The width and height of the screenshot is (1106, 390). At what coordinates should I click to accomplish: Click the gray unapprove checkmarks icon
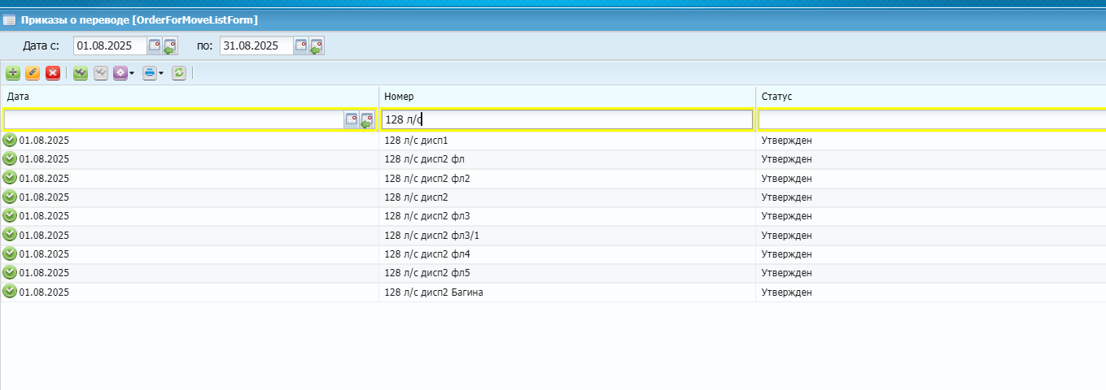(x=100, y=73)
